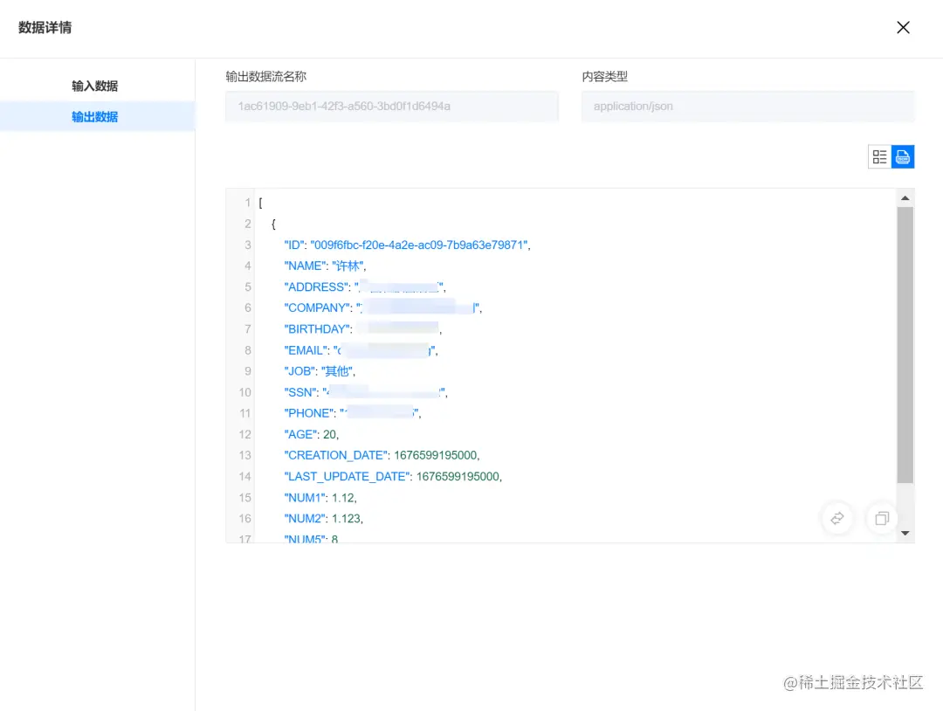
Task: Click the "JOB": "其他" line
Action: [320, 371]
